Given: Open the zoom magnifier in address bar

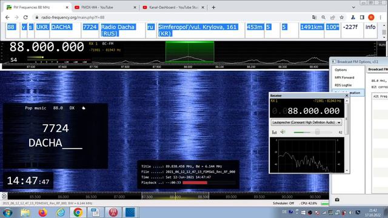Looking at the screenshot, I should click(323, 18).
